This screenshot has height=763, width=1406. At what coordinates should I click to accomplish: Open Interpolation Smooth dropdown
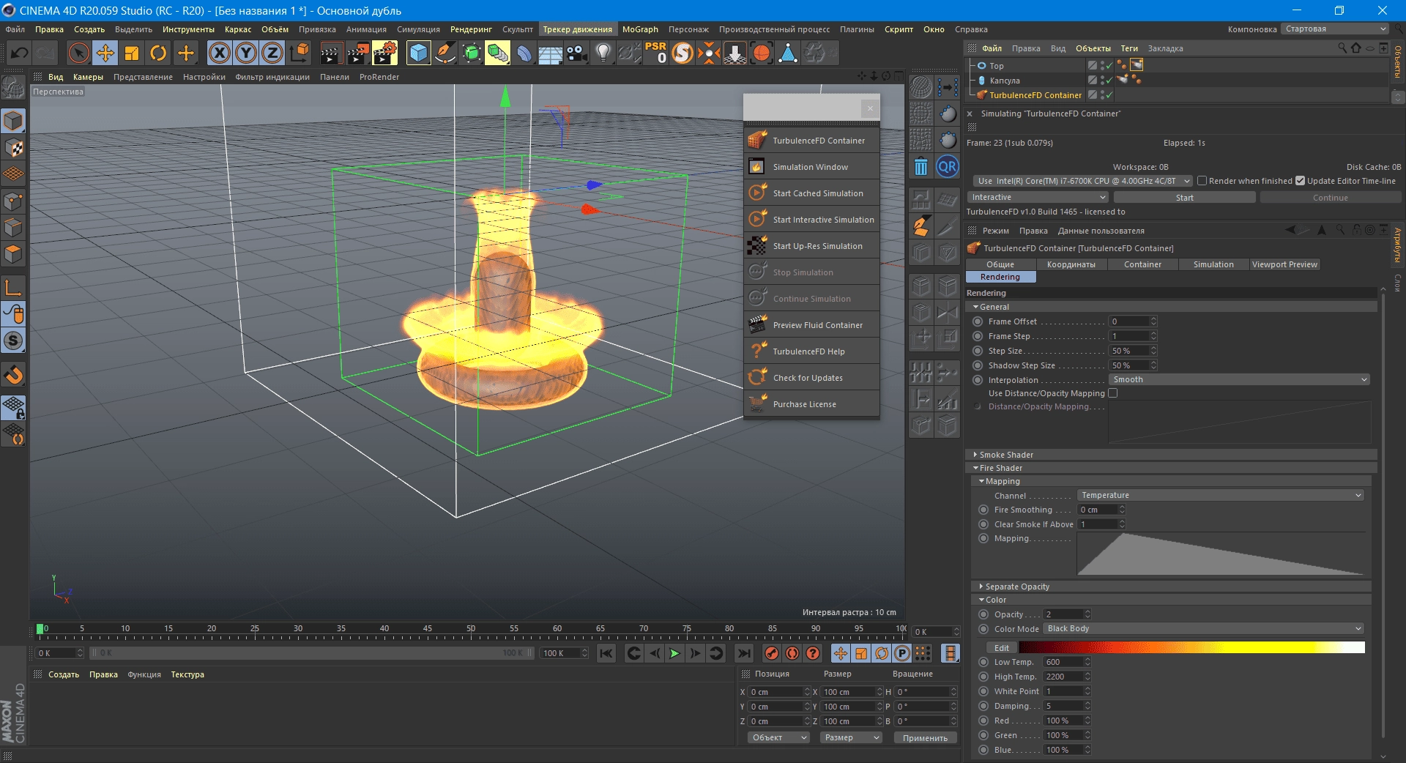(x=1239, y=379)
